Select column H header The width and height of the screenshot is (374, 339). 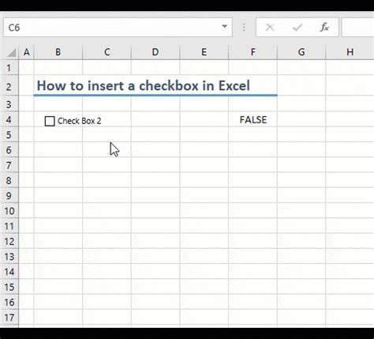click(x=350, y=52)
